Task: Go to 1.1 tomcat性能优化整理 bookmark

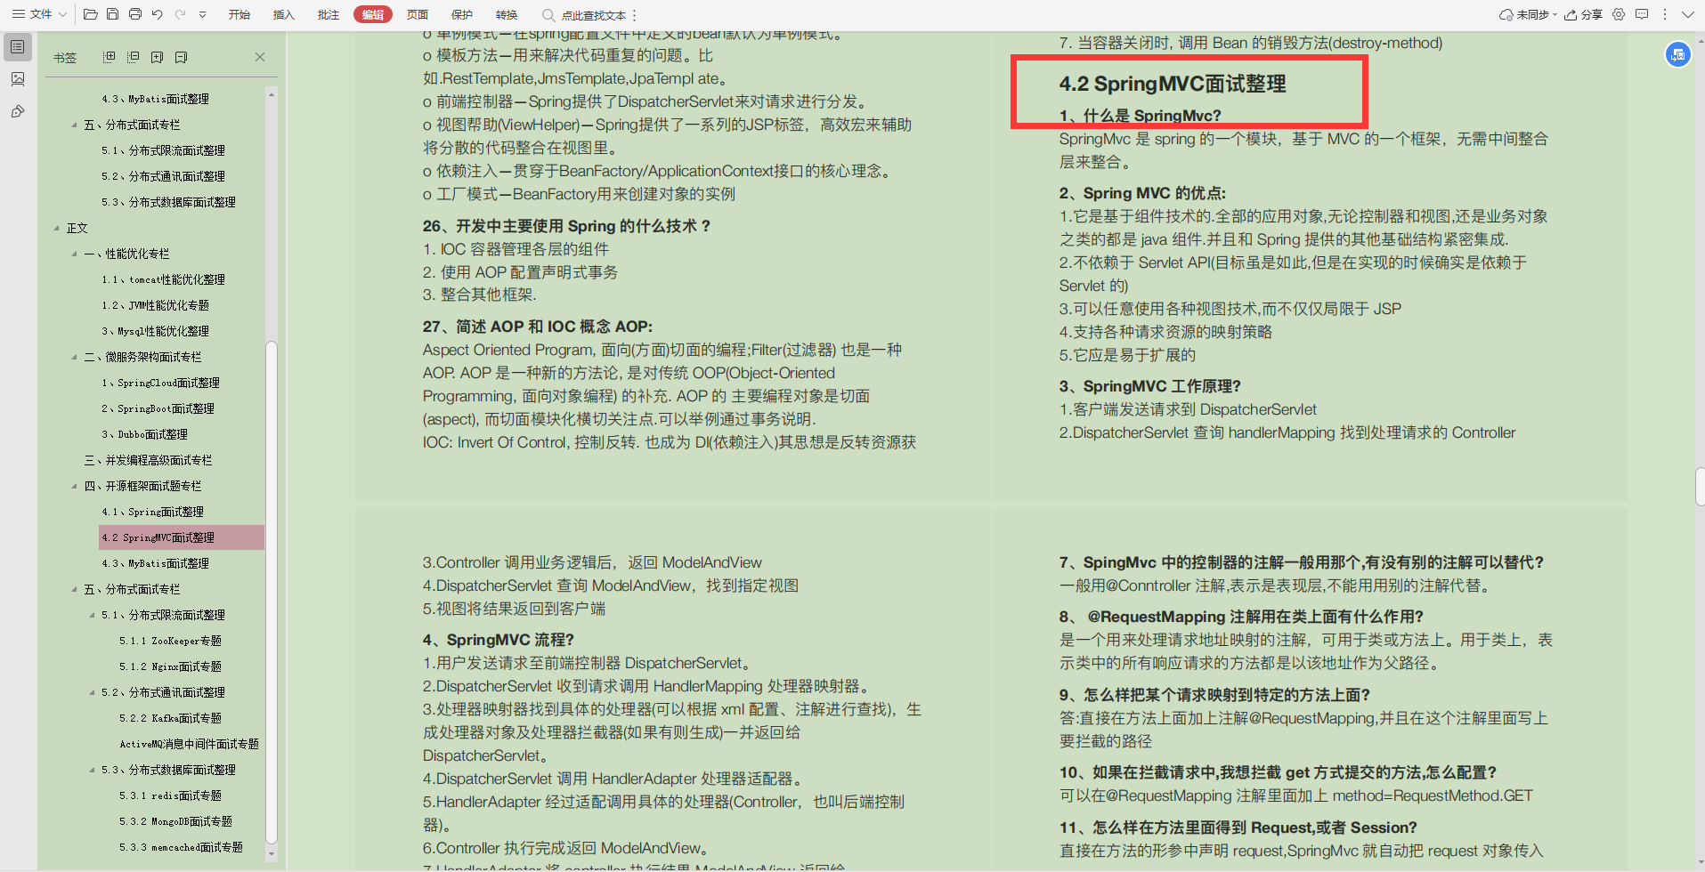Action: (163, 279)
